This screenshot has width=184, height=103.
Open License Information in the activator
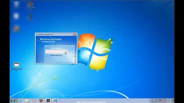pos(56,55)
